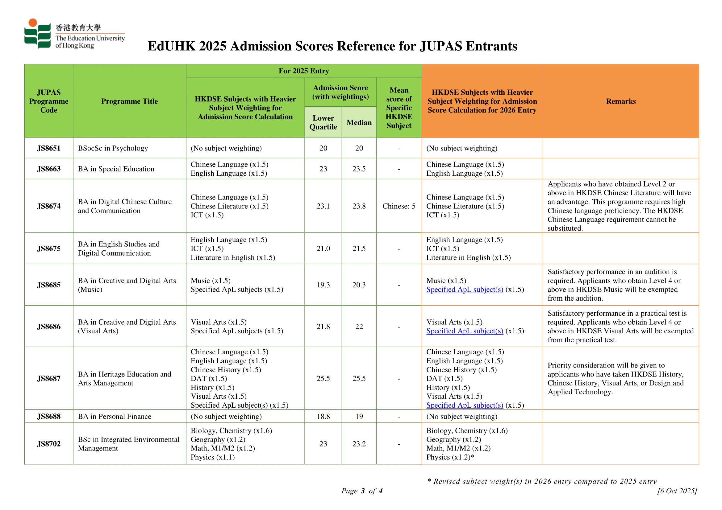Click median value 19 for Personal Finance
722x510 pixels.
click(359, 416)
